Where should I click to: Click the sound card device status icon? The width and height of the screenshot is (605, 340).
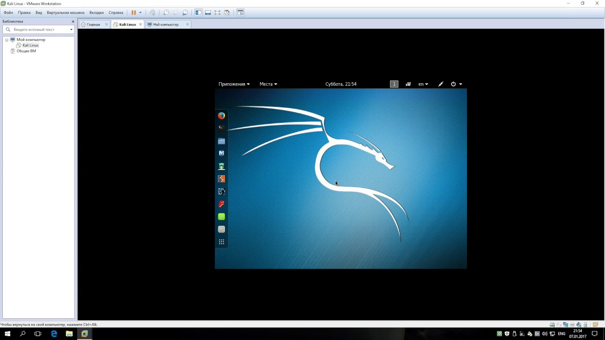[x=579, y=325]
